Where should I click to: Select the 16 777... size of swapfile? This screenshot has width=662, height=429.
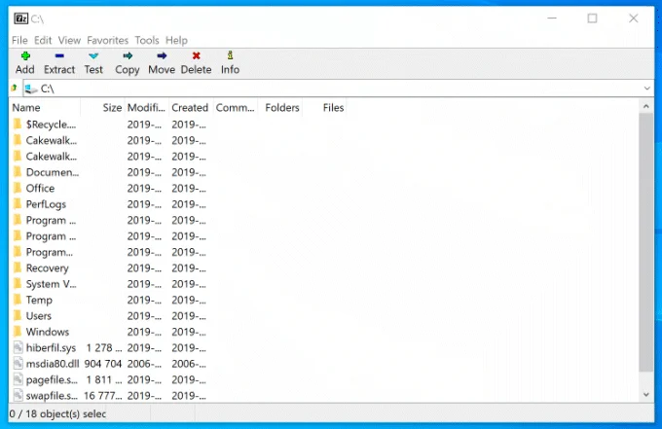102,396
